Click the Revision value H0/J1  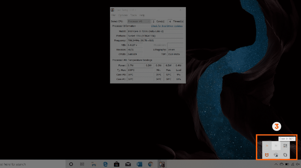(135, 50)
